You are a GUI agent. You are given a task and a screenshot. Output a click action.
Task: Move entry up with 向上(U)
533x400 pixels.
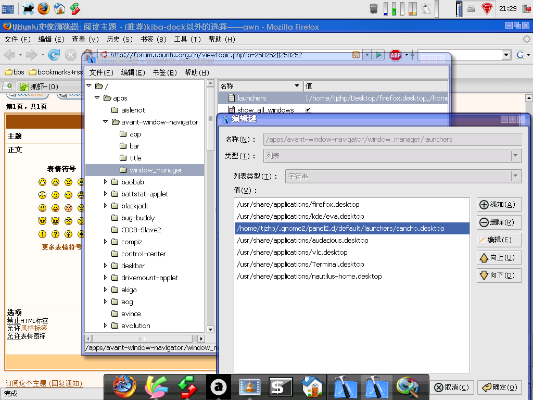[x=499, y=257]
